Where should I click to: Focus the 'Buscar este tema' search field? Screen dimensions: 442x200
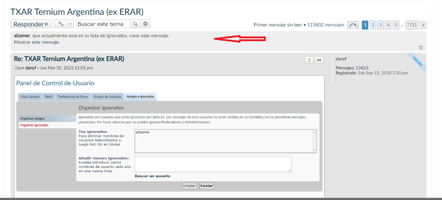click(x=103, y=24)
